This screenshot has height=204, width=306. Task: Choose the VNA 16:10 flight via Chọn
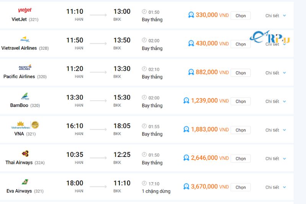click(x=241, y=130)
